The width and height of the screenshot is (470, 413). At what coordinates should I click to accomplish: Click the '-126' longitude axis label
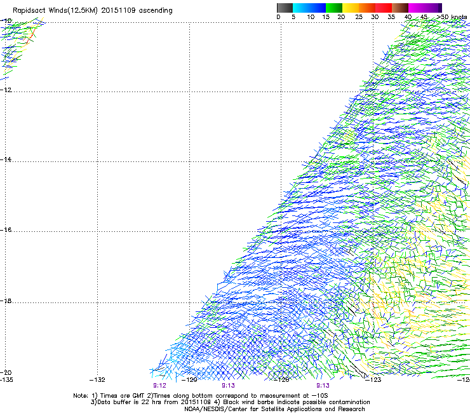(281, 380)
